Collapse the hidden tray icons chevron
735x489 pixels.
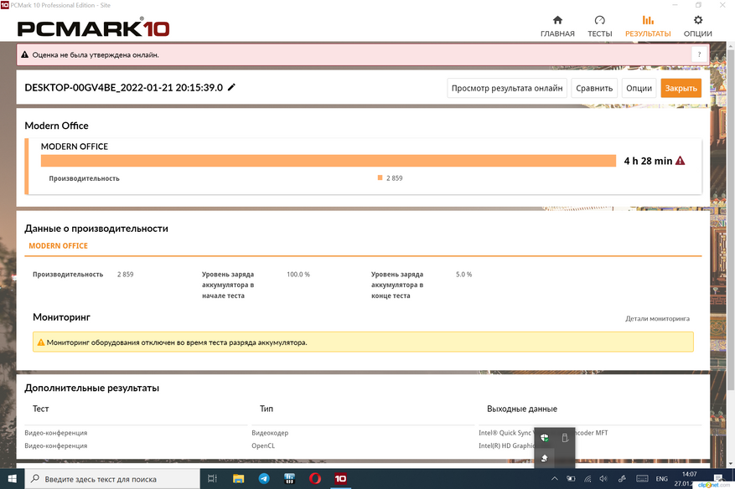click(x=555, y=479)
